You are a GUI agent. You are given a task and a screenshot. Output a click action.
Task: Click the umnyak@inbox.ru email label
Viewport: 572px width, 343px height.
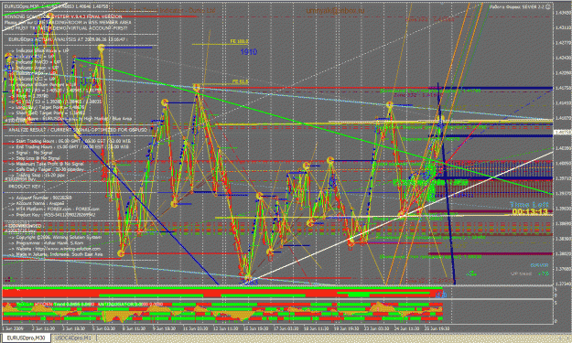(335, 11)
